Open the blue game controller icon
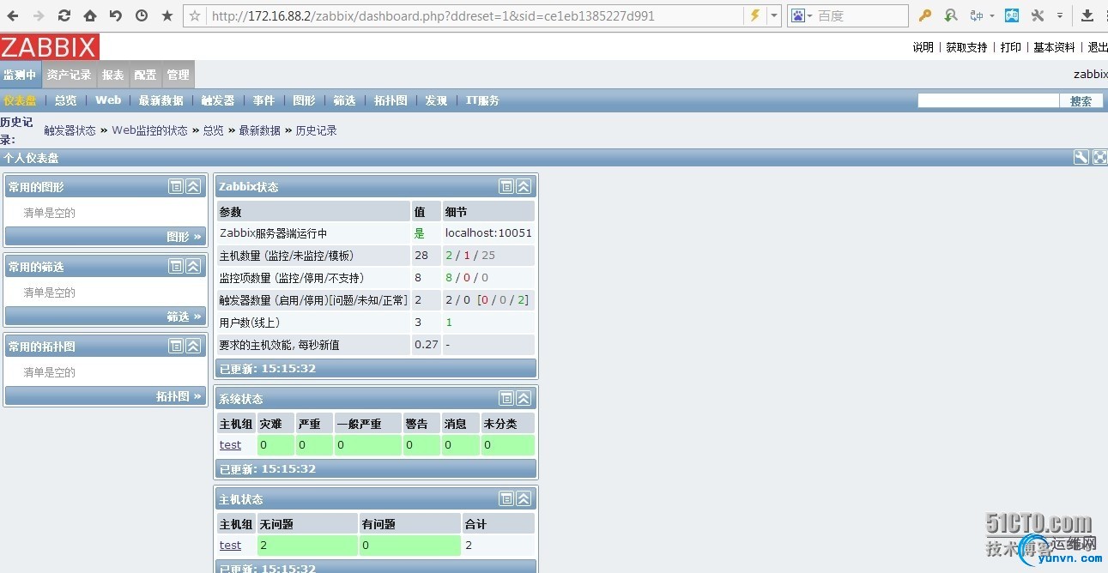This screenshot has width=1108, height=573. tap(1013, 16)
